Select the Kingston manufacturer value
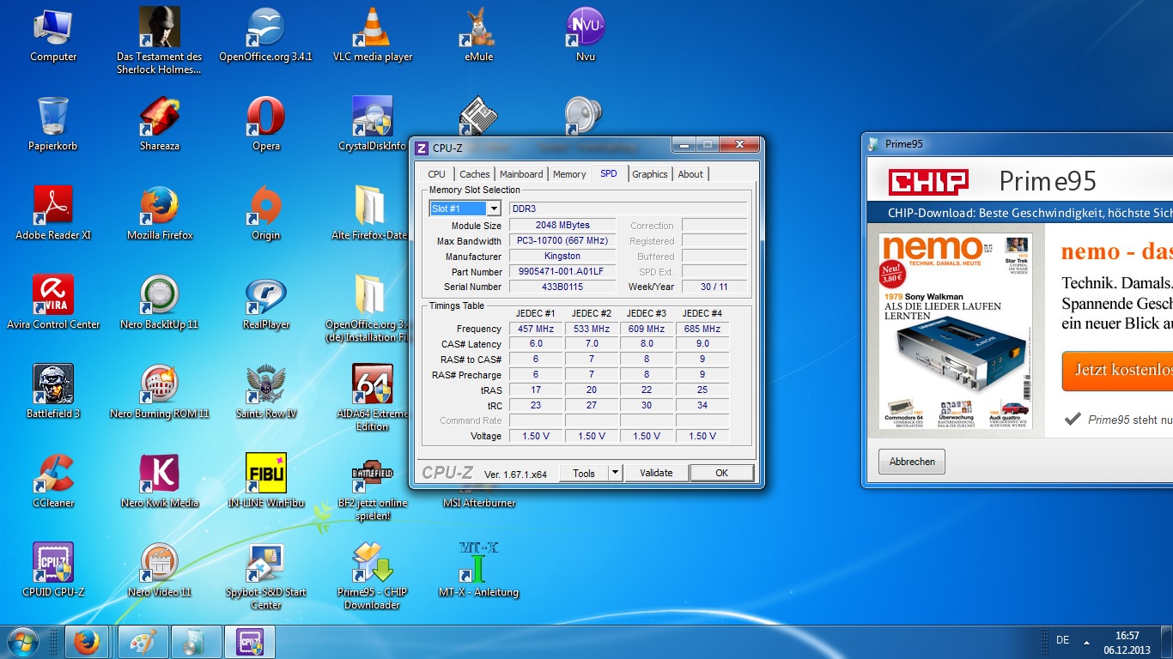The image size is (1173, 659). [x=562, y=257]
